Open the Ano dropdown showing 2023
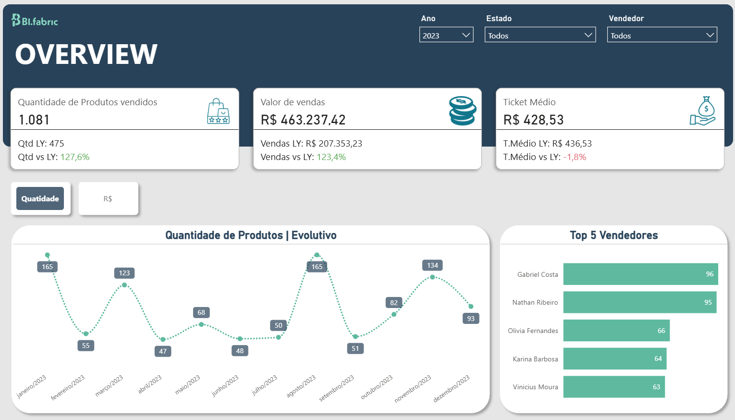735x420 pixels. point(446,35)
